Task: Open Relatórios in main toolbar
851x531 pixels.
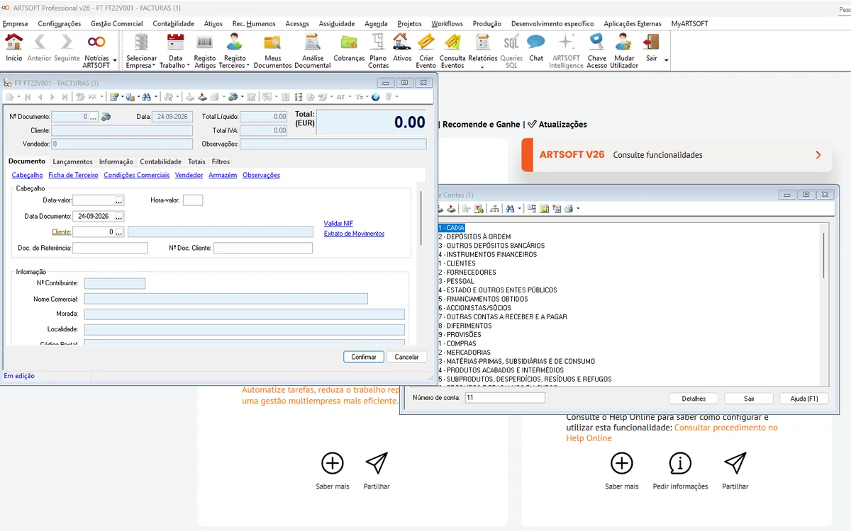Action: pyautogui.click(x=483, y=50)
